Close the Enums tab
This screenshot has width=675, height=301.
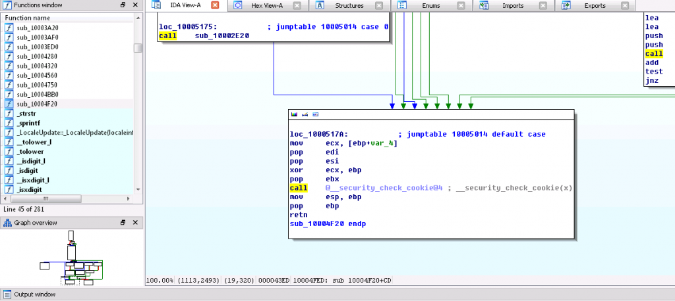[461, 5]
